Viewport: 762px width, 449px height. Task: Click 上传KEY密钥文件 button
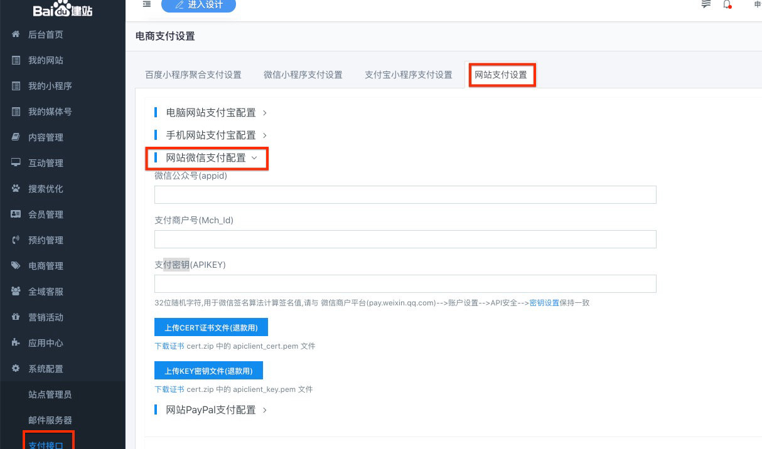[x=208, y=371]
